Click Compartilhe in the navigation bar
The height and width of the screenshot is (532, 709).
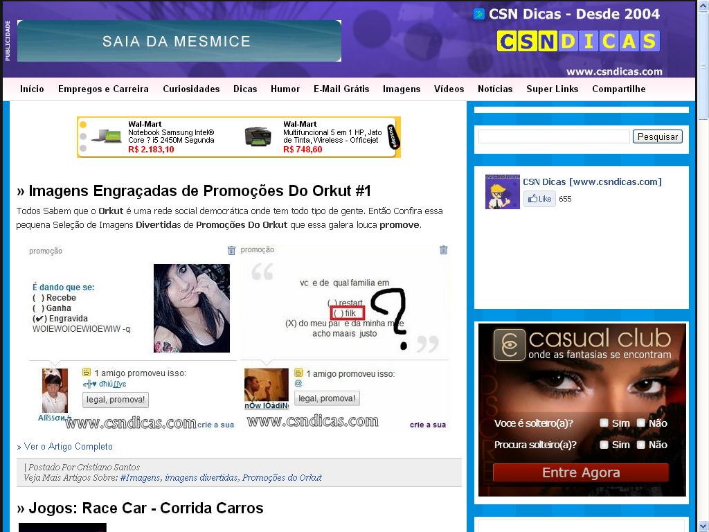coord(618,89)
